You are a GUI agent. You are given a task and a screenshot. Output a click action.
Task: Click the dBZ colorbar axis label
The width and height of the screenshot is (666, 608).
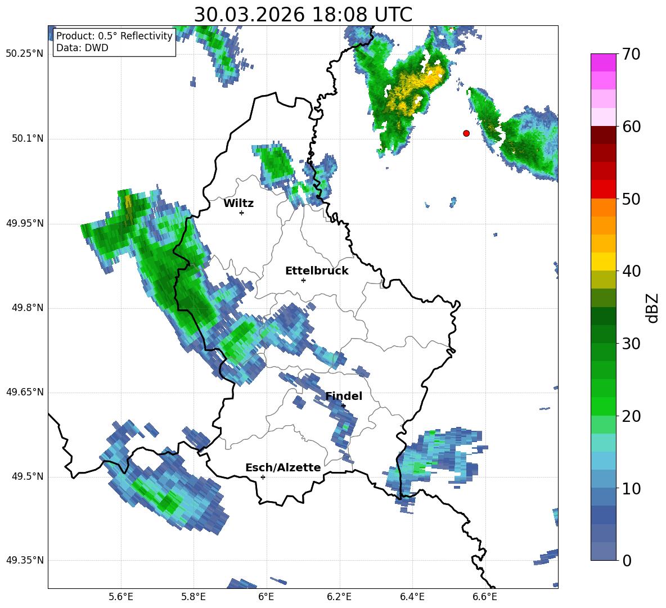[653, 308]
